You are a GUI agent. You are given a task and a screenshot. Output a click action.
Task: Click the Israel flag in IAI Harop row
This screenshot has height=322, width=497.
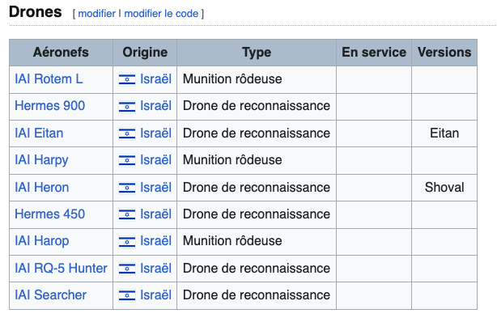click(127, 241)
